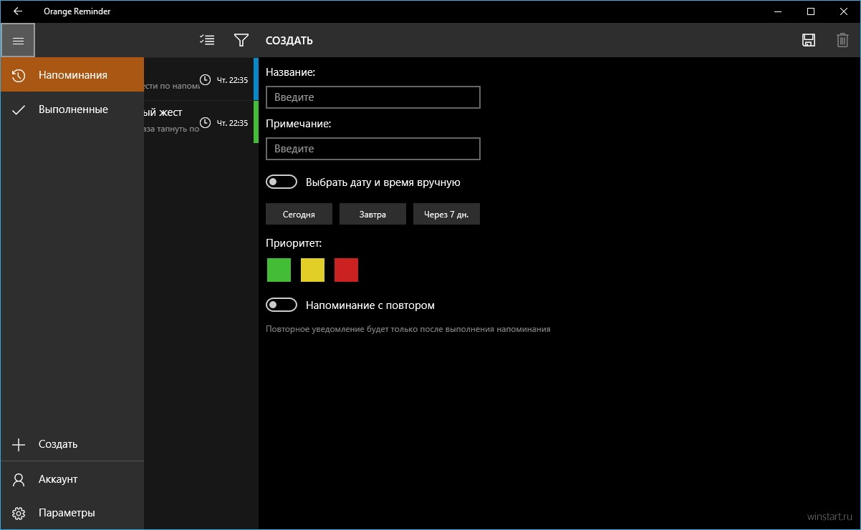The height and width of the screenshot is (530, 861).
Task: Open Выполненные section
Action: pyautogui.click(x=72, y=109)
